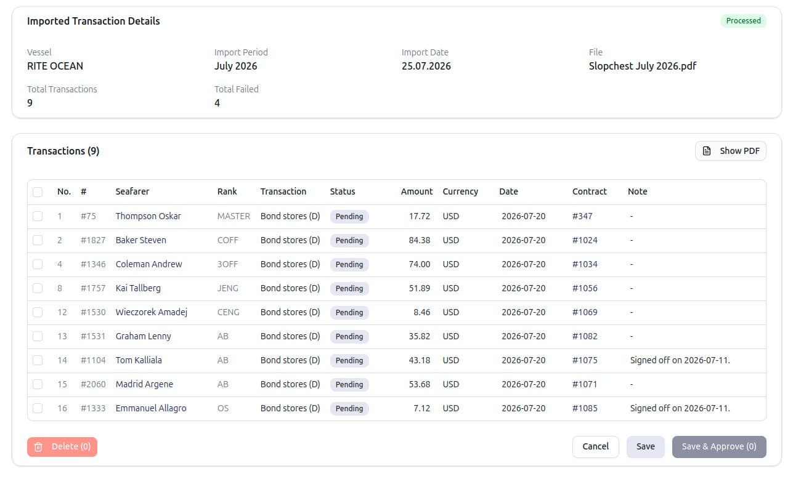Click contract number #347
Screen dimensions: 793x495
click(582, 216)
